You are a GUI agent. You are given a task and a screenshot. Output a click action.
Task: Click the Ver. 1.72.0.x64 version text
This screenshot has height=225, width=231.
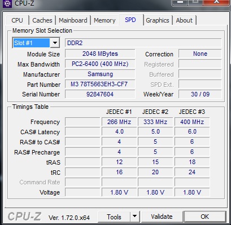pos(69,218)
